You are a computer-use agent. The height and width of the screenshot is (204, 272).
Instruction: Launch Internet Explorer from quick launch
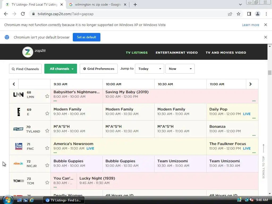pos(32,200)
